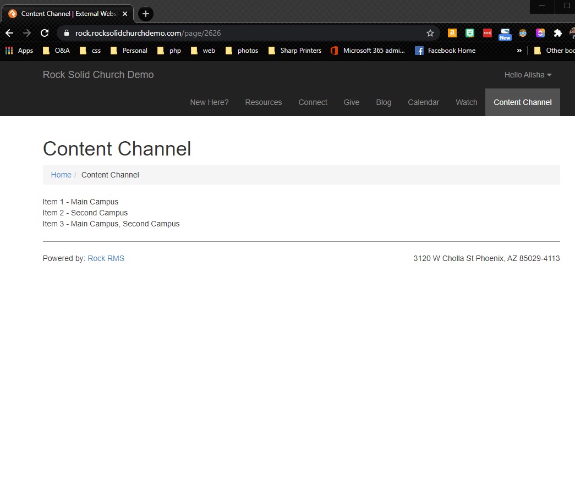Click the purple extension icon

point(540,33)
